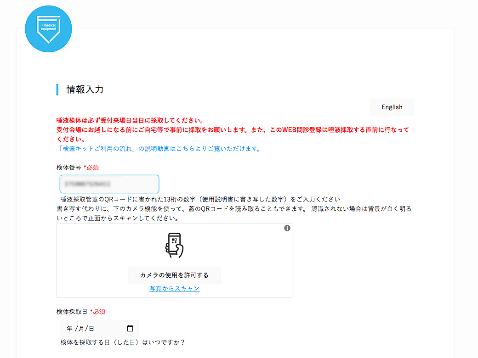Open the 写真からスキャン link
This screenshot has height=358, width=478.
coord(174,289)
